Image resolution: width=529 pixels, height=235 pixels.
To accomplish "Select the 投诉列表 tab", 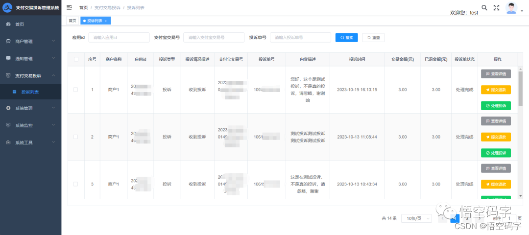I will pyautogui.click(x=96, y=21).
